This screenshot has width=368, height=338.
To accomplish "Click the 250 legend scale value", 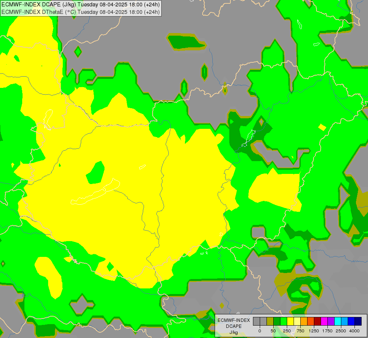I will coord(287,331).
